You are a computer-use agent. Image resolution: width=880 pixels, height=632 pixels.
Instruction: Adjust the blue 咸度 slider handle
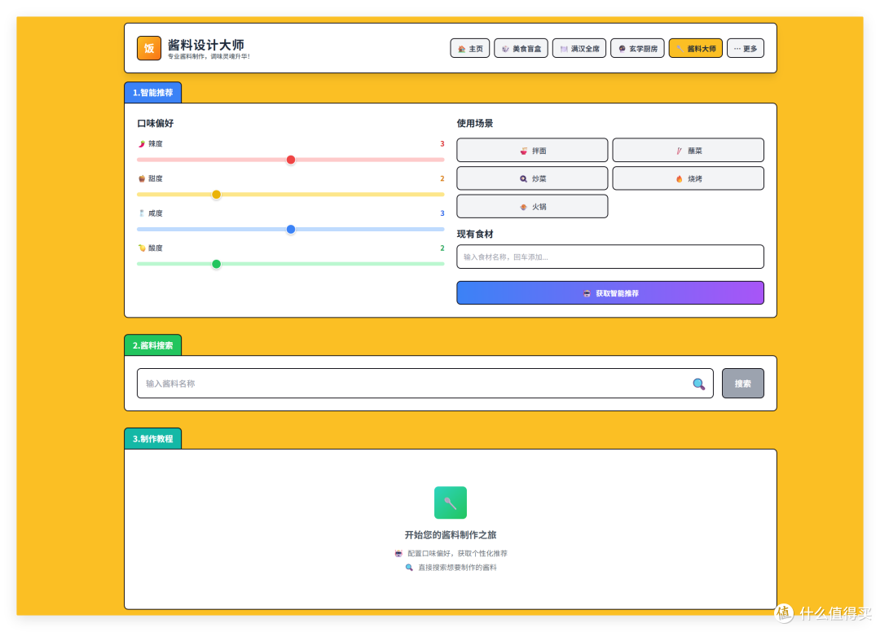coord(291,230)
